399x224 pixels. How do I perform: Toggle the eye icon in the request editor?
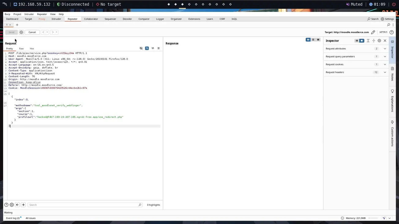coord(141,48)
